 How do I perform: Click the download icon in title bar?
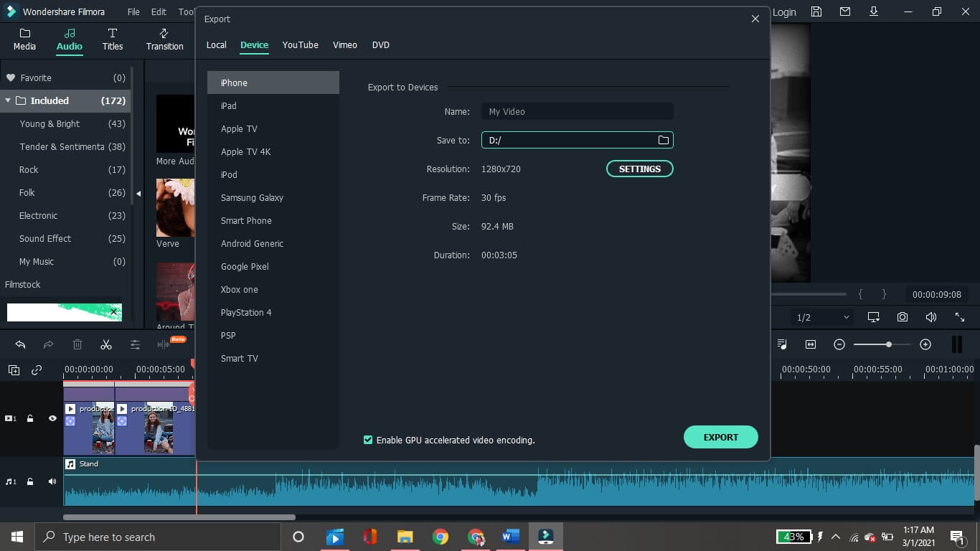point(874,11)
